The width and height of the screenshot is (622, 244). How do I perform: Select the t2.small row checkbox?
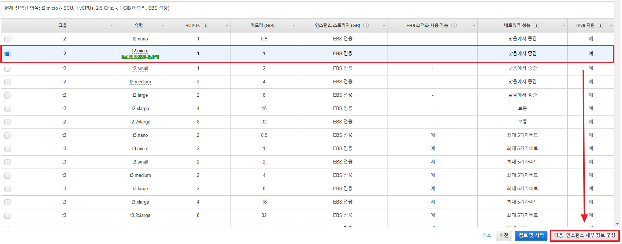[x=7, y=69]
